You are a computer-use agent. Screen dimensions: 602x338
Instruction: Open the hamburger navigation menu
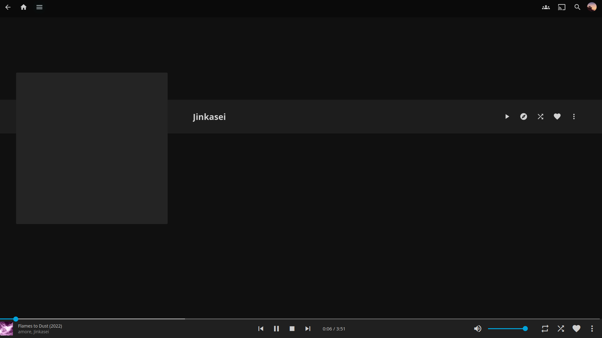pyautogui.click(x=39, y=7)
